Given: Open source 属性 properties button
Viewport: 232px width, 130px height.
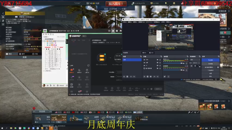Looking at the screenshot, I should tap(144, 53).
